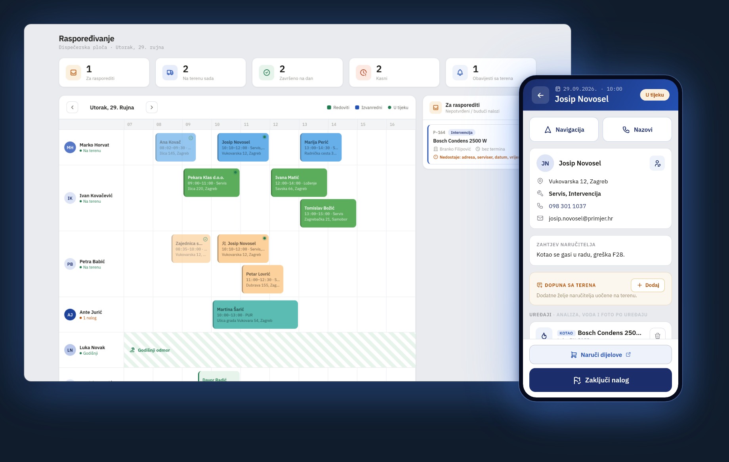Image resolution: width=729 pixels, height=462 pixels.
Task: Click the inbox icon on 'Za rasporediti' stat card
Action: (73, 72)
